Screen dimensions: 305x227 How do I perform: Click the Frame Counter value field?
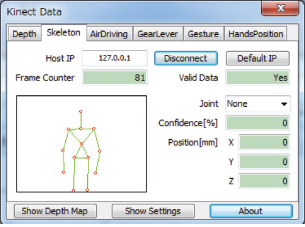(x=115, y=77)
